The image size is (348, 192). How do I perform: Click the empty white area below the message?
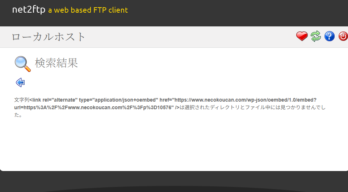[x=174, y=144]
